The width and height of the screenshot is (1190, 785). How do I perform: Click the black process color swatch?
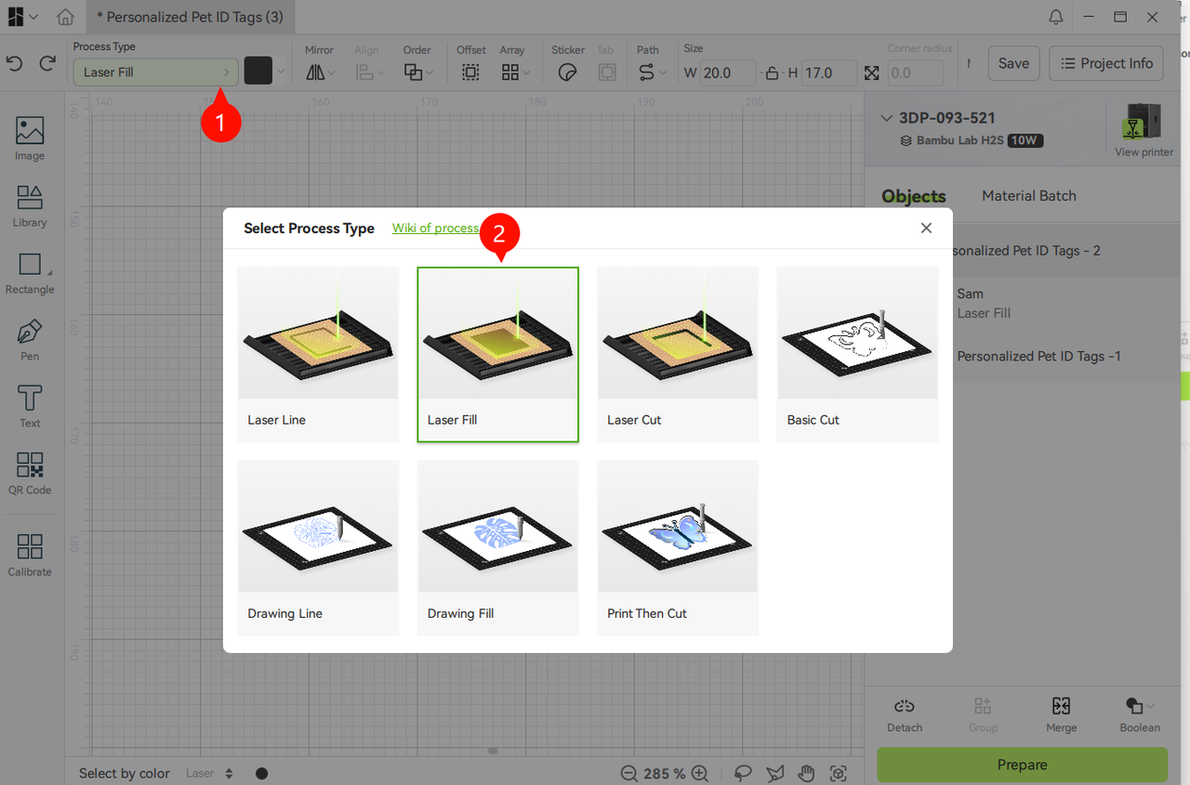[258, 72]
